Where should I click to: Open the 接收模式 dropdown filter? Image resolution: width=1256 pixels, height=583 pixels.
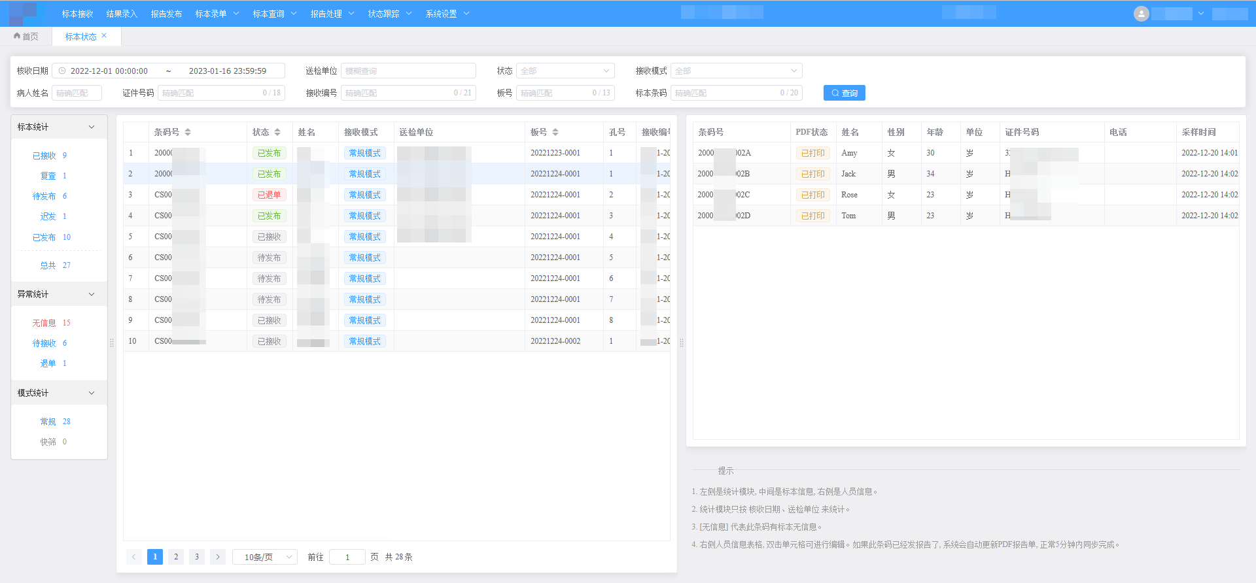click(736, 71)
